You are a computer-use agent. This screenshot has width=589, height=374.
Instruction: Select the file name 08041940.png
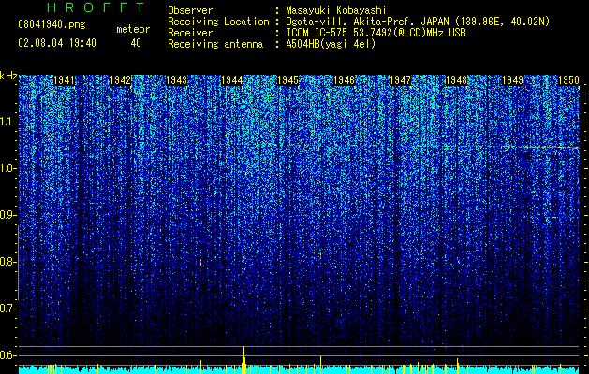(x=52, y=25)
